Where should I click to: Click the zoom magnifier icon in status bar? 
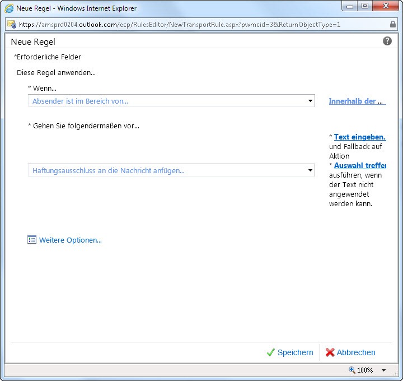352,370
